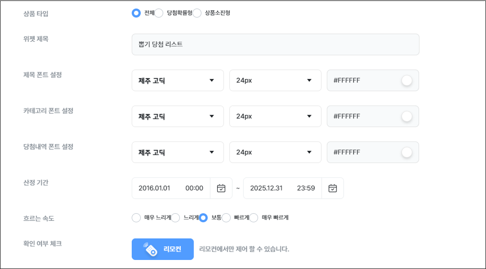Focus the 위젯 제목 text field

[x=276, y=44]
